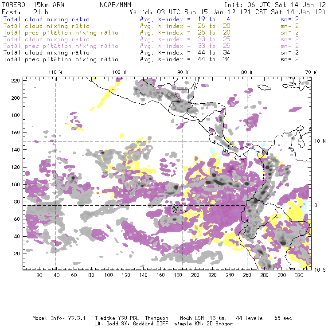The height and width of the screenshot is (328, 328).
Task: Click the "TORERO 15km ARW" title text
Action: (33, 5)
